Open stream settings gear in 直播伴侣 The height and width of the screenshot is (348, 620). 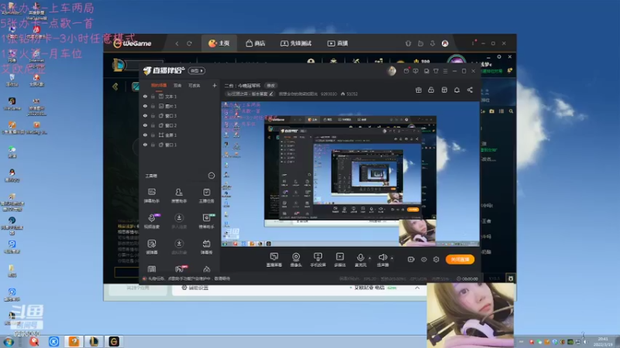click(x=436, y=259)
